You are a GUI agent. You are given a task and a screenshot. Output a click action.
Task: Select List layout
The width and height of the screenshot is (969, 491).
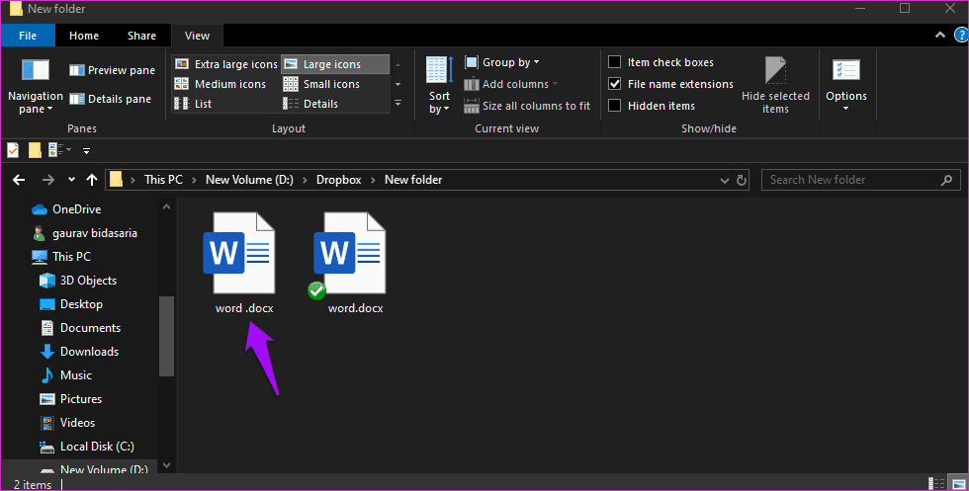(194, 104)
